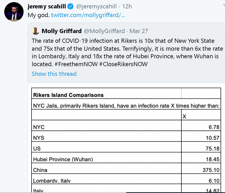This screenshot has height=193, width=225.
Task: Click the @MollyGriffard handle
Action: click(x=104, y=31)
